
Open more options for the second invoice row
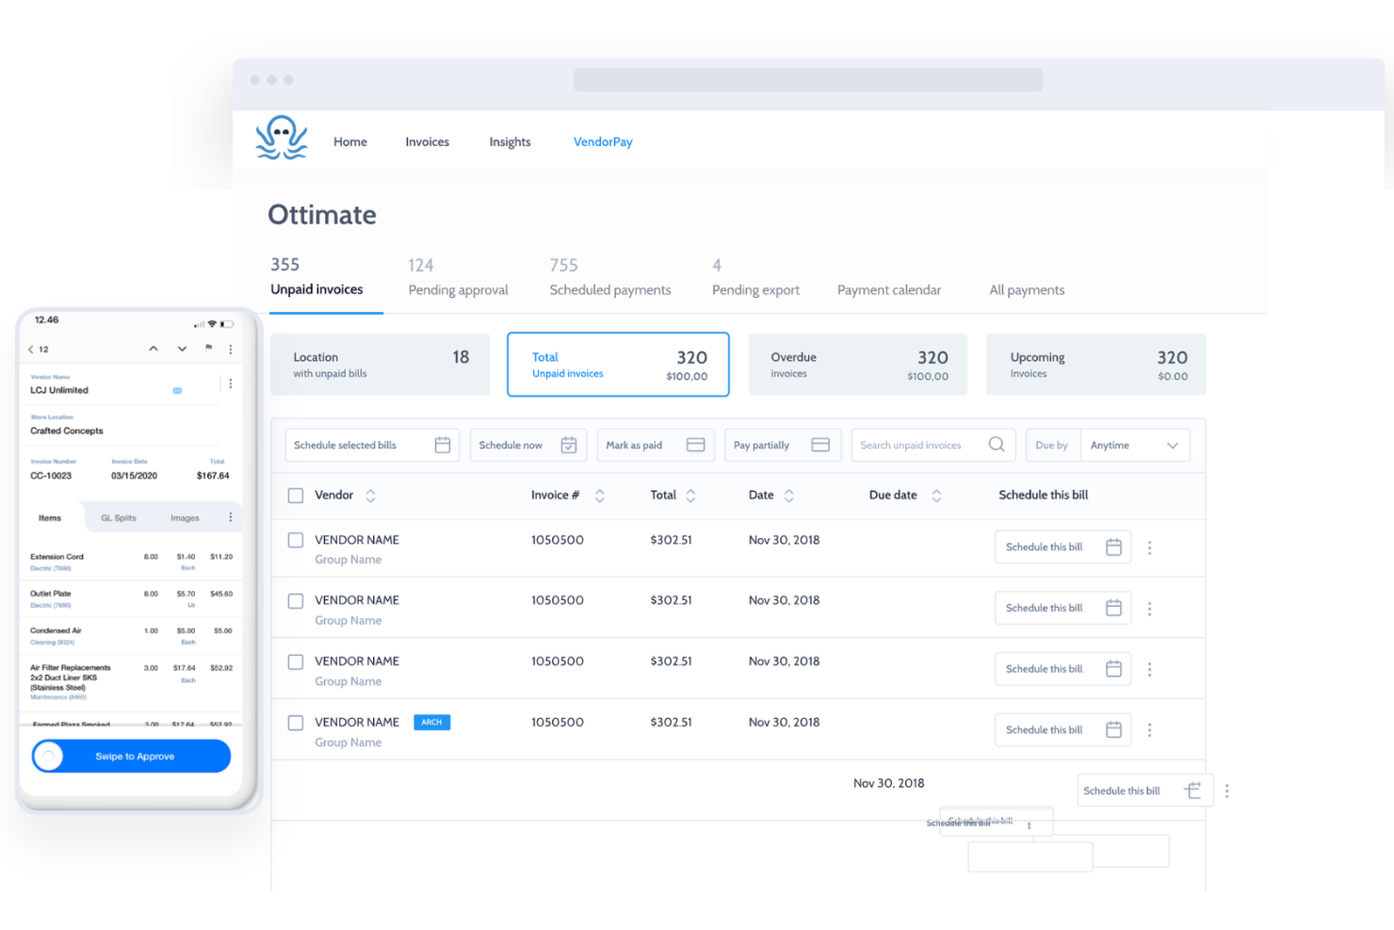coord(1150,609)
